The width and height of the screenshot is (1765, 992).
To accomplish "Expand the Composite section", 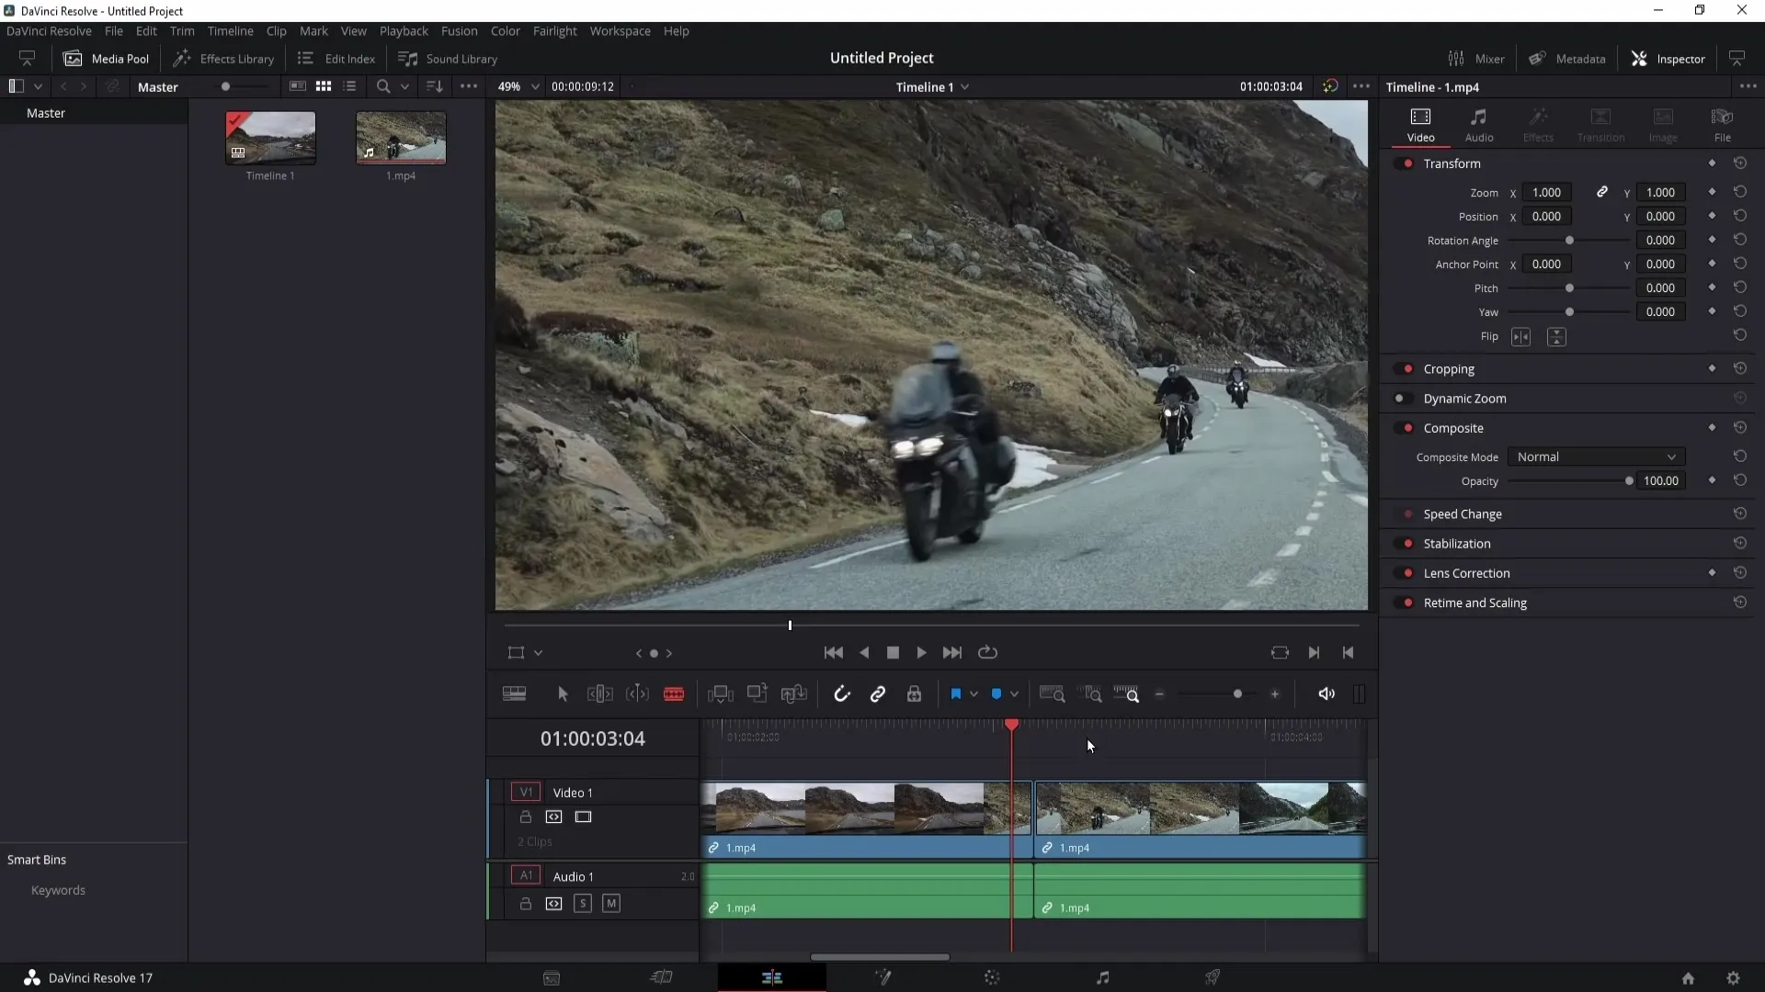I will click(1454, 426).
